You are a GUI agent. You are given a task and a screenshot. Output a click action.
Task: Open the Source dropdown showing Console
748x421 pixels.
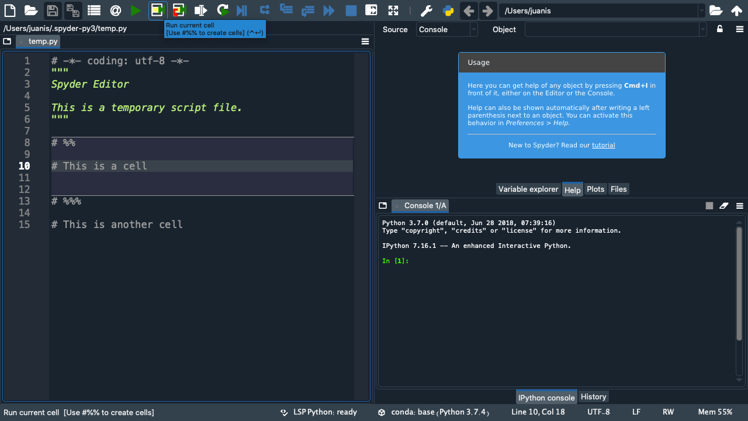point(446,29)
